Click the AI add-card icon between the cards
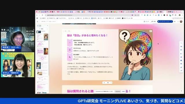Image resolution: width=185 pixels, height=104 pixels. [x=108, y=83]
